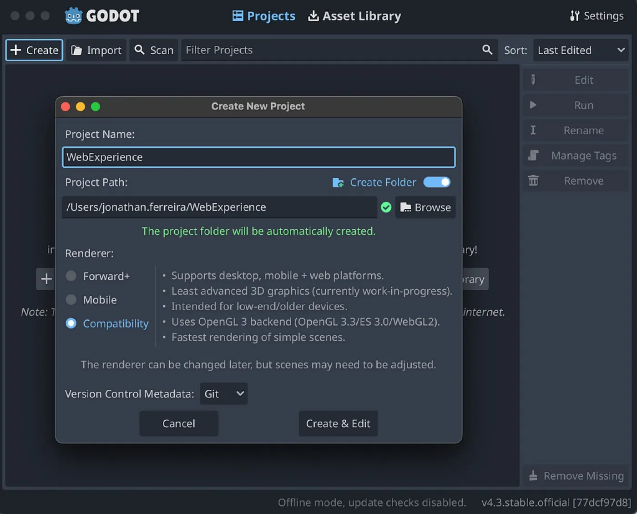Viewport: 637px width, 514px height.
Task: Click the Browse button
Action: click(425, 207)
